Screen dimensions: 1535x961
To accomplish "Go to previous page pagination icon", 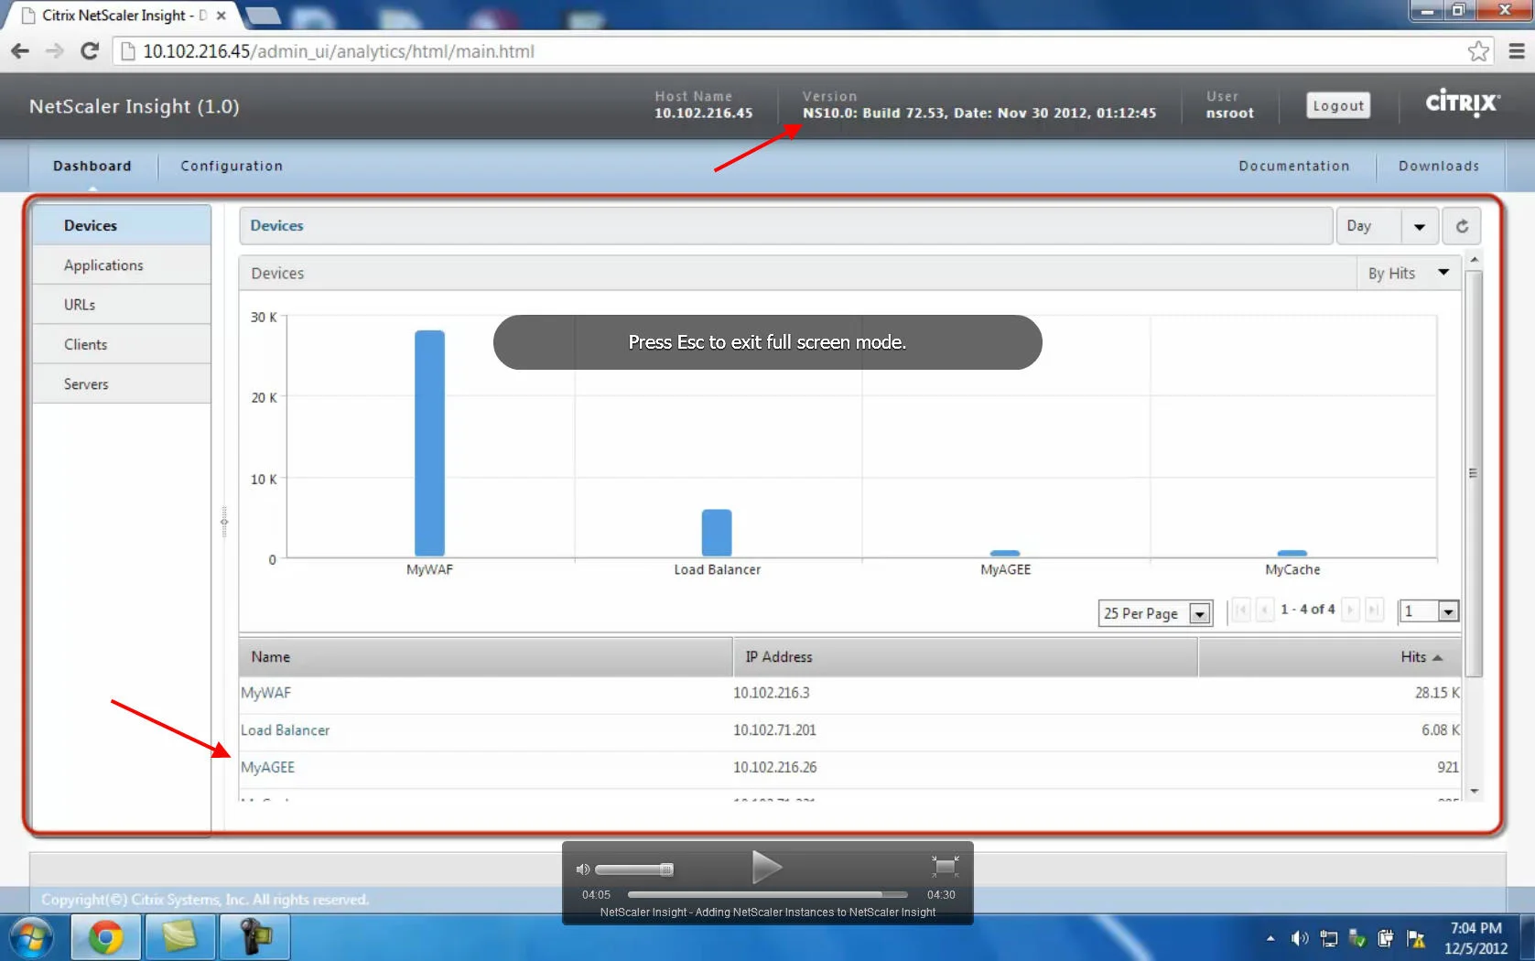I will pyautogui.click(x=1265, y=610).
